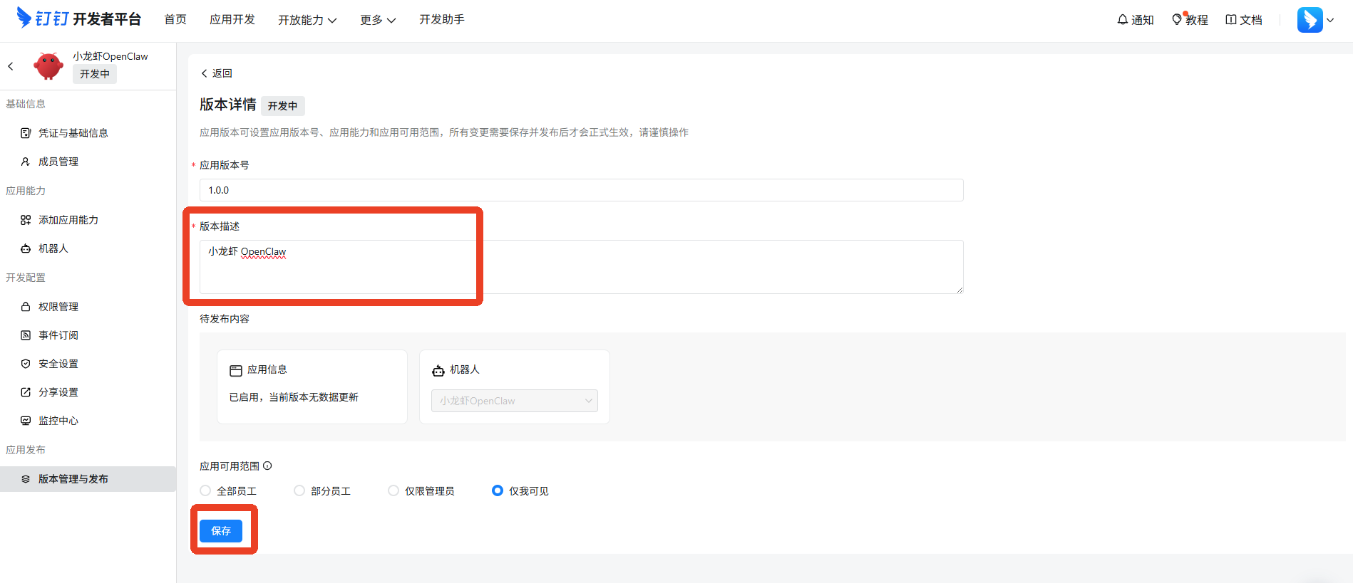Click the user avatar in top right
Screen dimensions: 1353x583
pyautogui.click(x=1310, y=20)
